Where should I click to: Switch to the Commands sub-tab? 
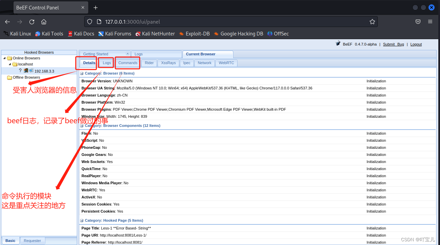[x=128, y=63]
